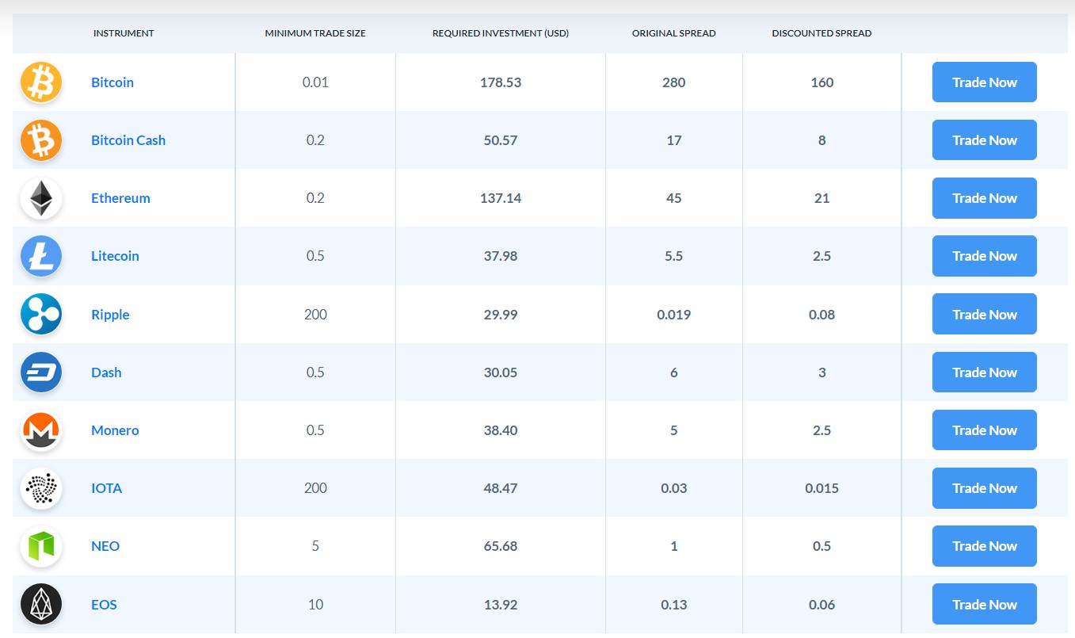Click Trade Now for Litecoin
Image resolution: width=1075 pixels, height=638 pixels.
click(x=985, y=256)
